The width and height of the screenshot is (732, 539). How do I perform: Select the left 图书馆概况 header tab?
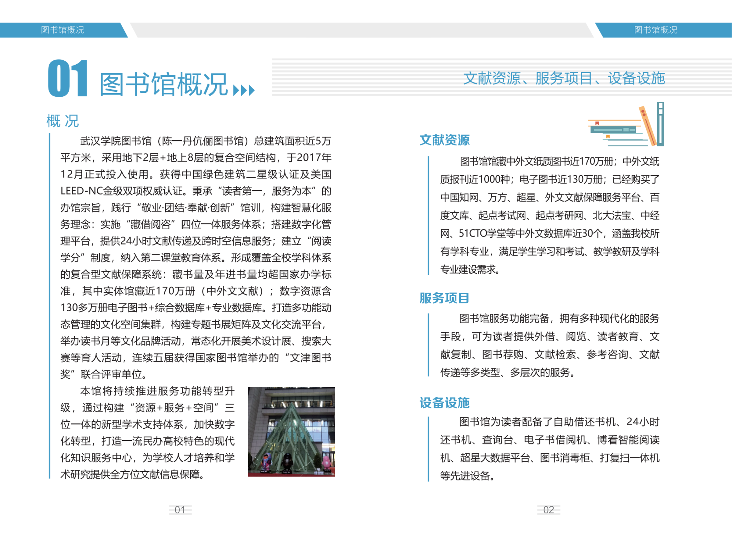[63, 30]
